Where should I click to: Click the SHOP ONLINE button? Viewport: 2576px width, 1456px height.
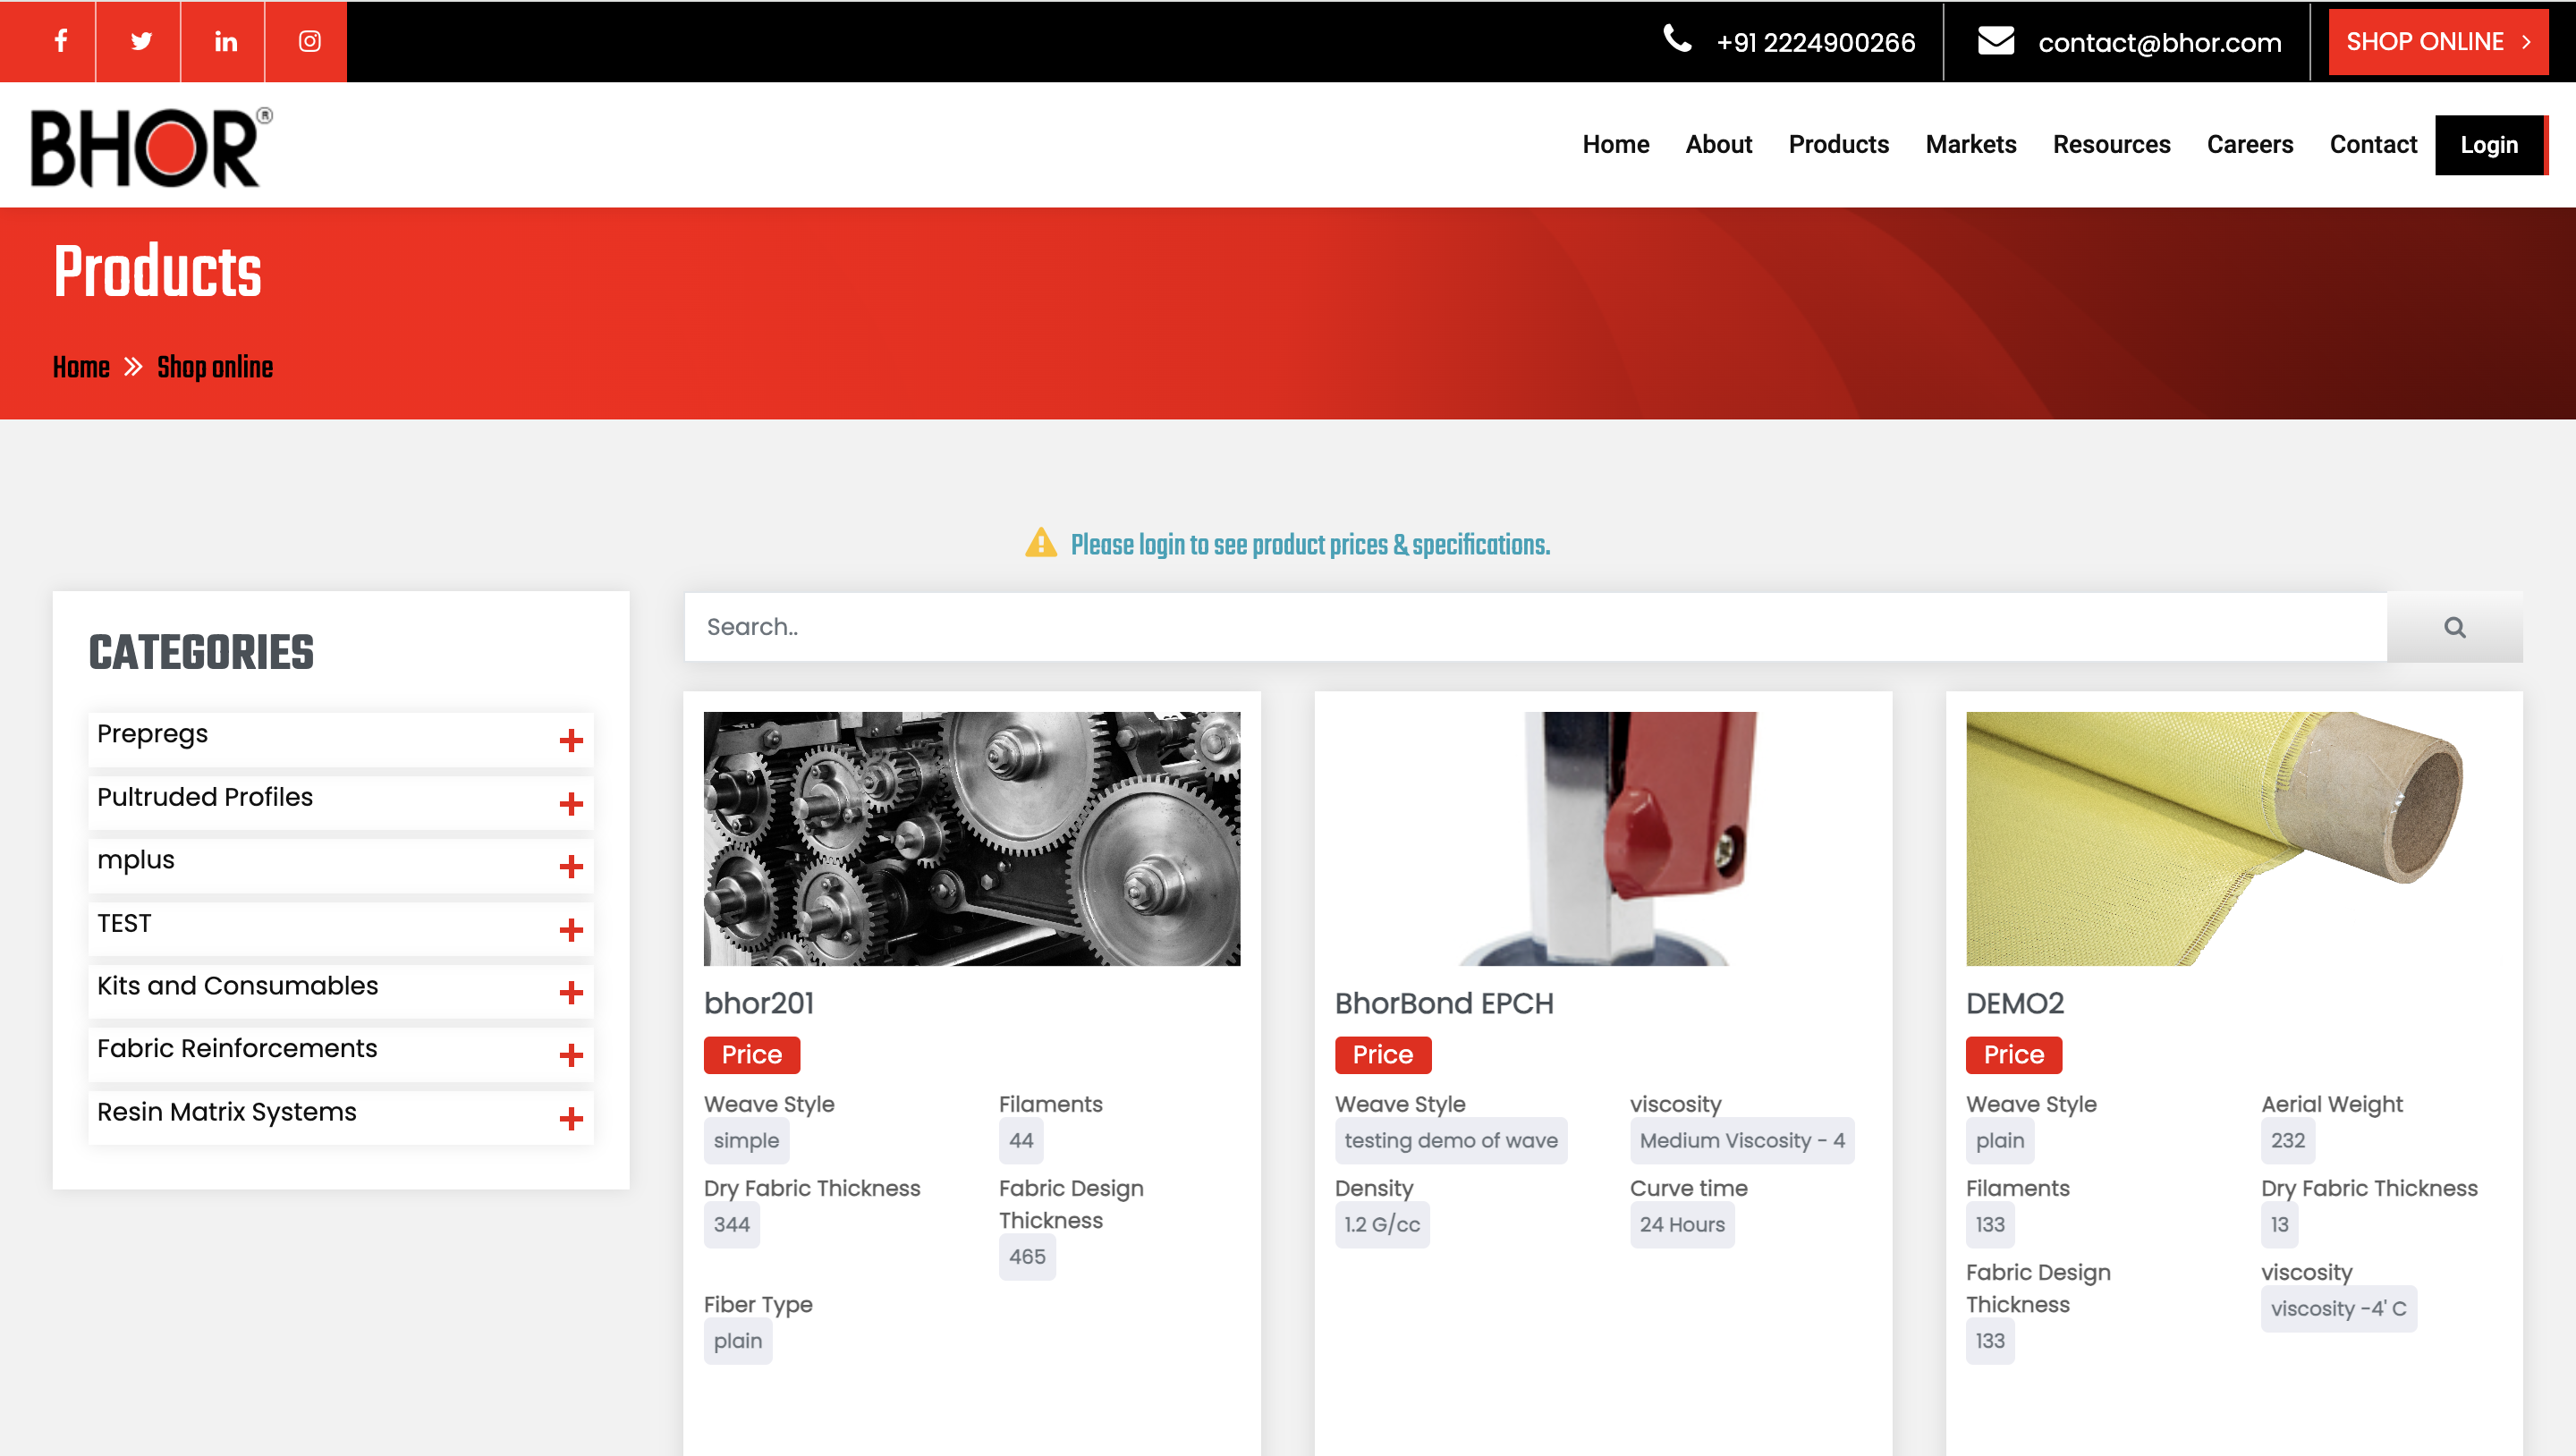tap(2437, 42)
